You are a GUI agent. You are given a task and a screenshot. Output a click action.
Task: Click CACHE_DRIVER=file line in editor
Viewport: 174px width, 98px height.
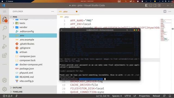84,85
